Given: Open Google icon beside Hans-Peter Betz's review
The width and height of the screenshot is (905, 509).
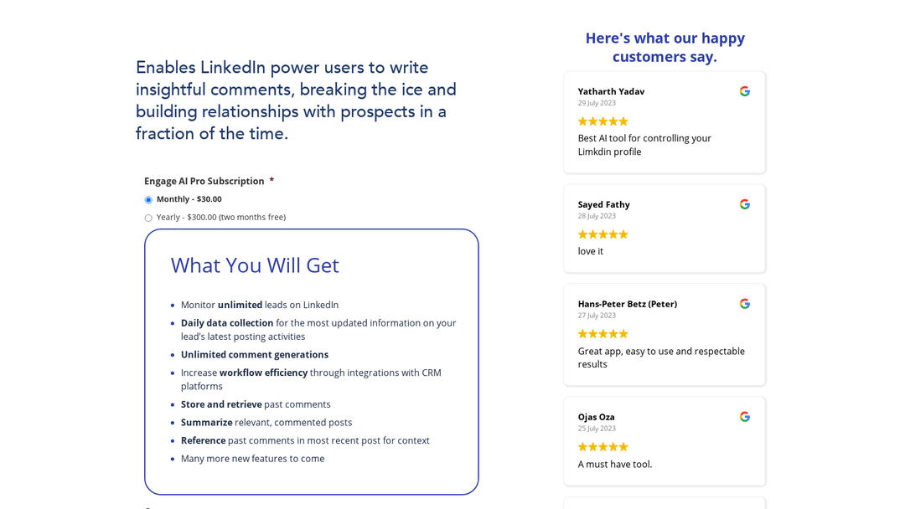Looking at the screenshot, I should [744, 304].
